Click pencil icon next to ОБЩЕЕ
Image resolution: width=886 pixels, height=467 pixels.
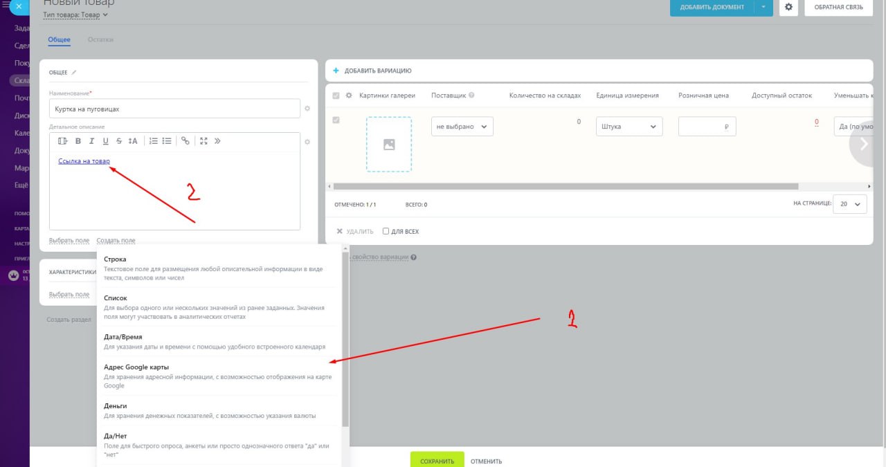(74, 72)
